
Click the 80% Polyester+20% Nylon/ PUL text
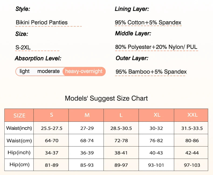pos(156,47)
